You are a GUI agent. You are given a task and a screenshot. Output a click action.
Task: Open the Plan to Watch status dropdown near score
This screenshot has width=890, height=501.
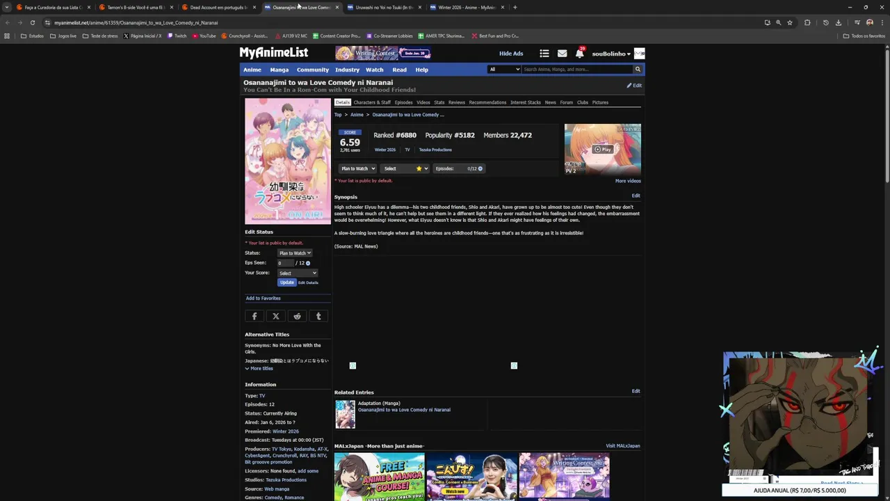358,168
